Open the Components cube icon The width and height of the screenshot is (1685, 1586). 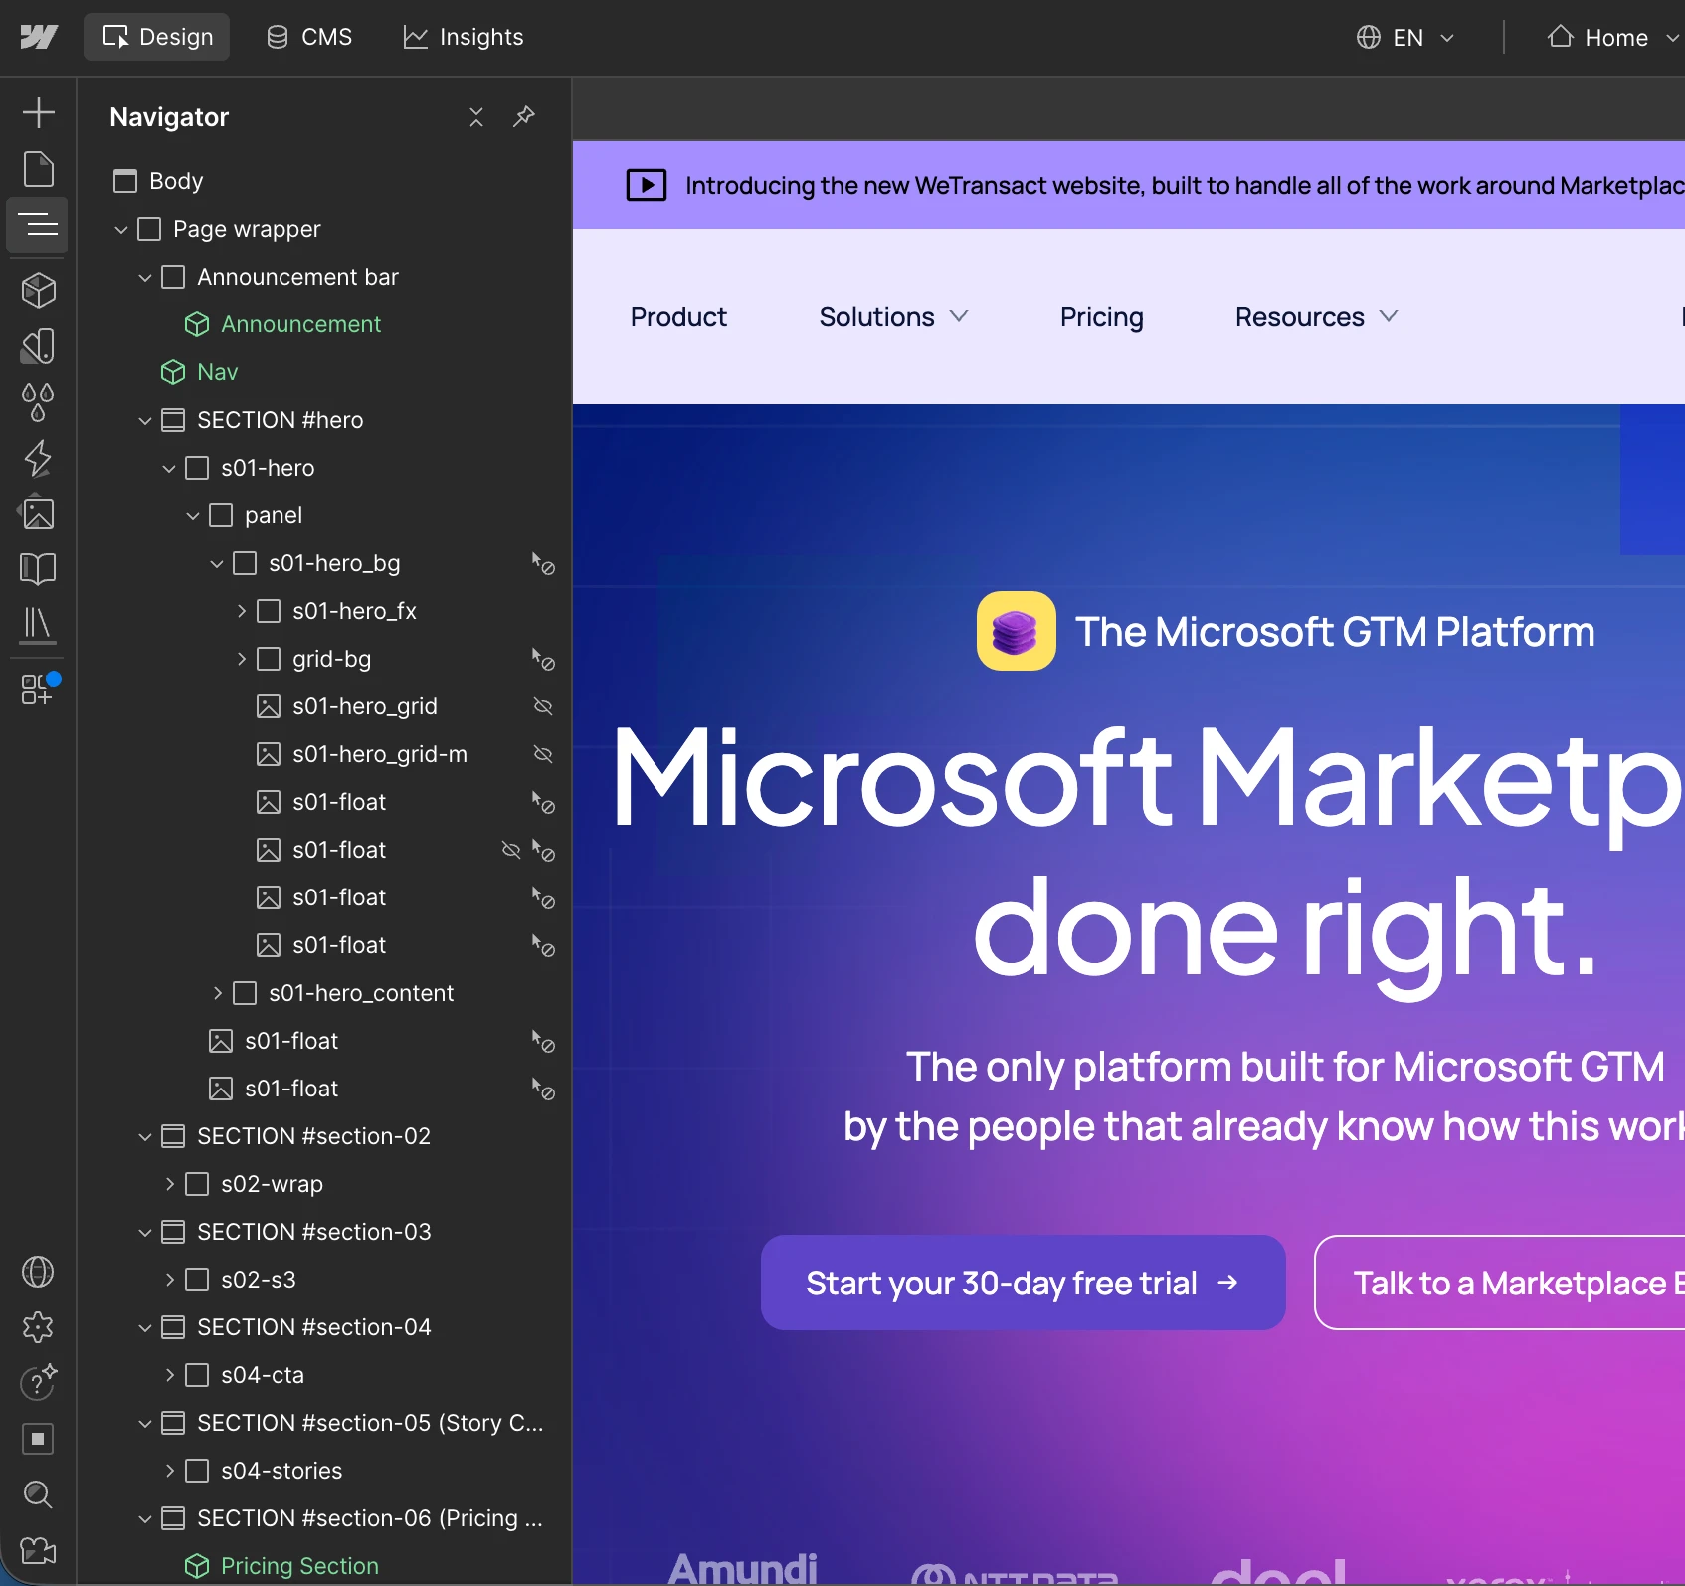[x=38, y=291]
